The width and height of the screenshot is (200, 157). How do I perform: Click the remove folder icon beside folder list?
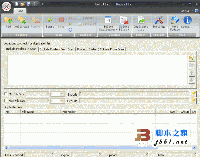[x=192, y=66]
